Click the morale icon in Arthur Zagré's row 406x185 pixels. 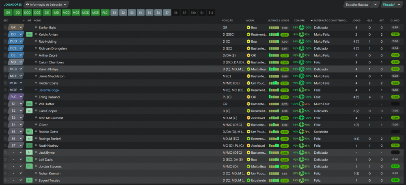[248, 55]
